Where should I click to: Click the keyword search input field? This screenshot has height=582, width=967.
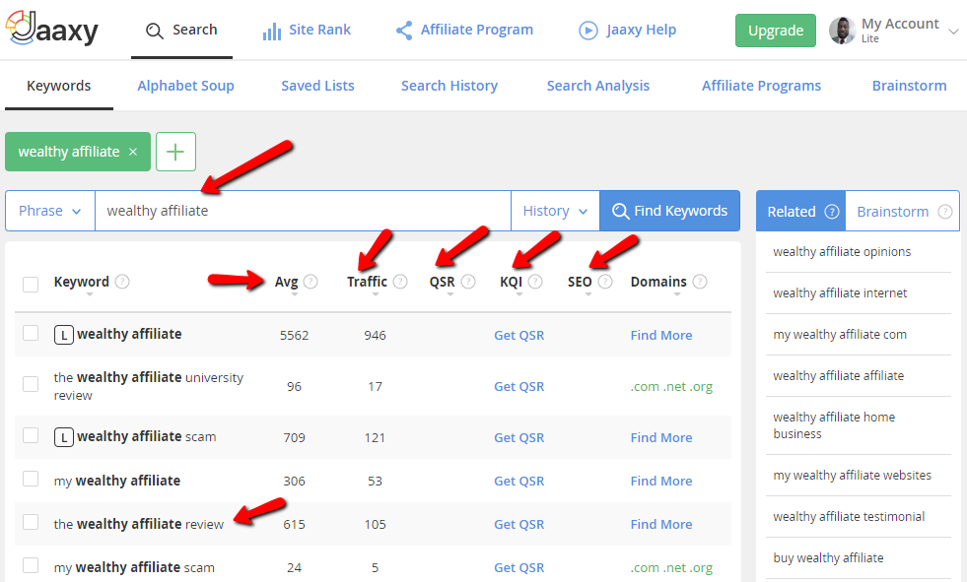click(303, 211)
